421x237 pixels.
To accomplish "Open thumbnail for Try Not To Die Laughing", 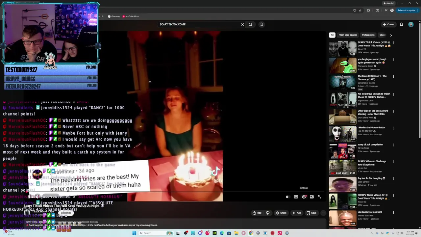I will (343, 184).
